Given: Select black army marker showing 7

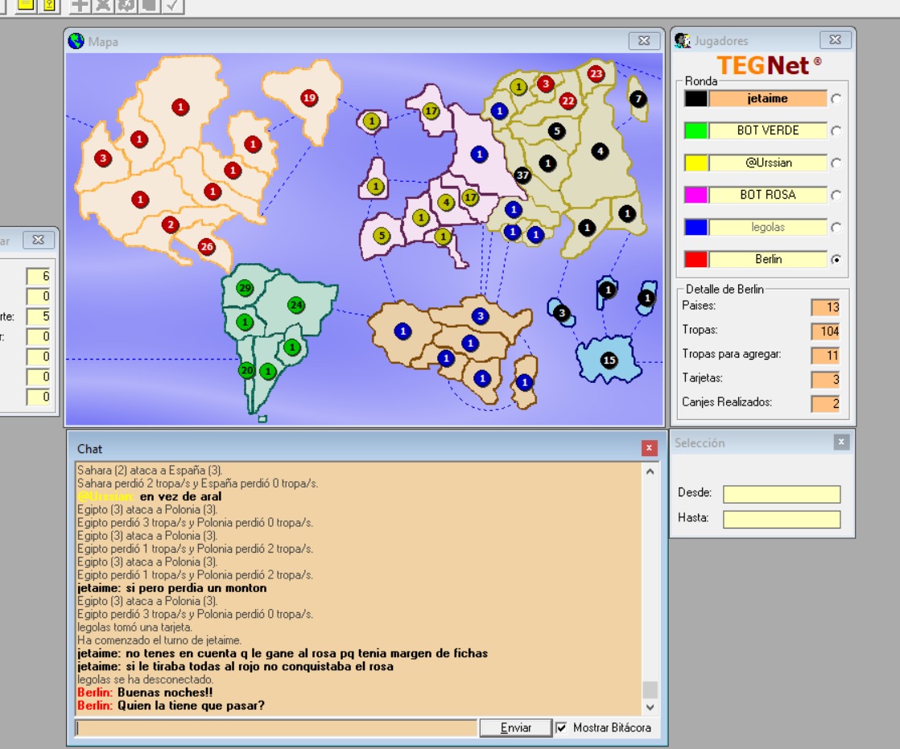Looking at the screenshot, I should 638,99.
